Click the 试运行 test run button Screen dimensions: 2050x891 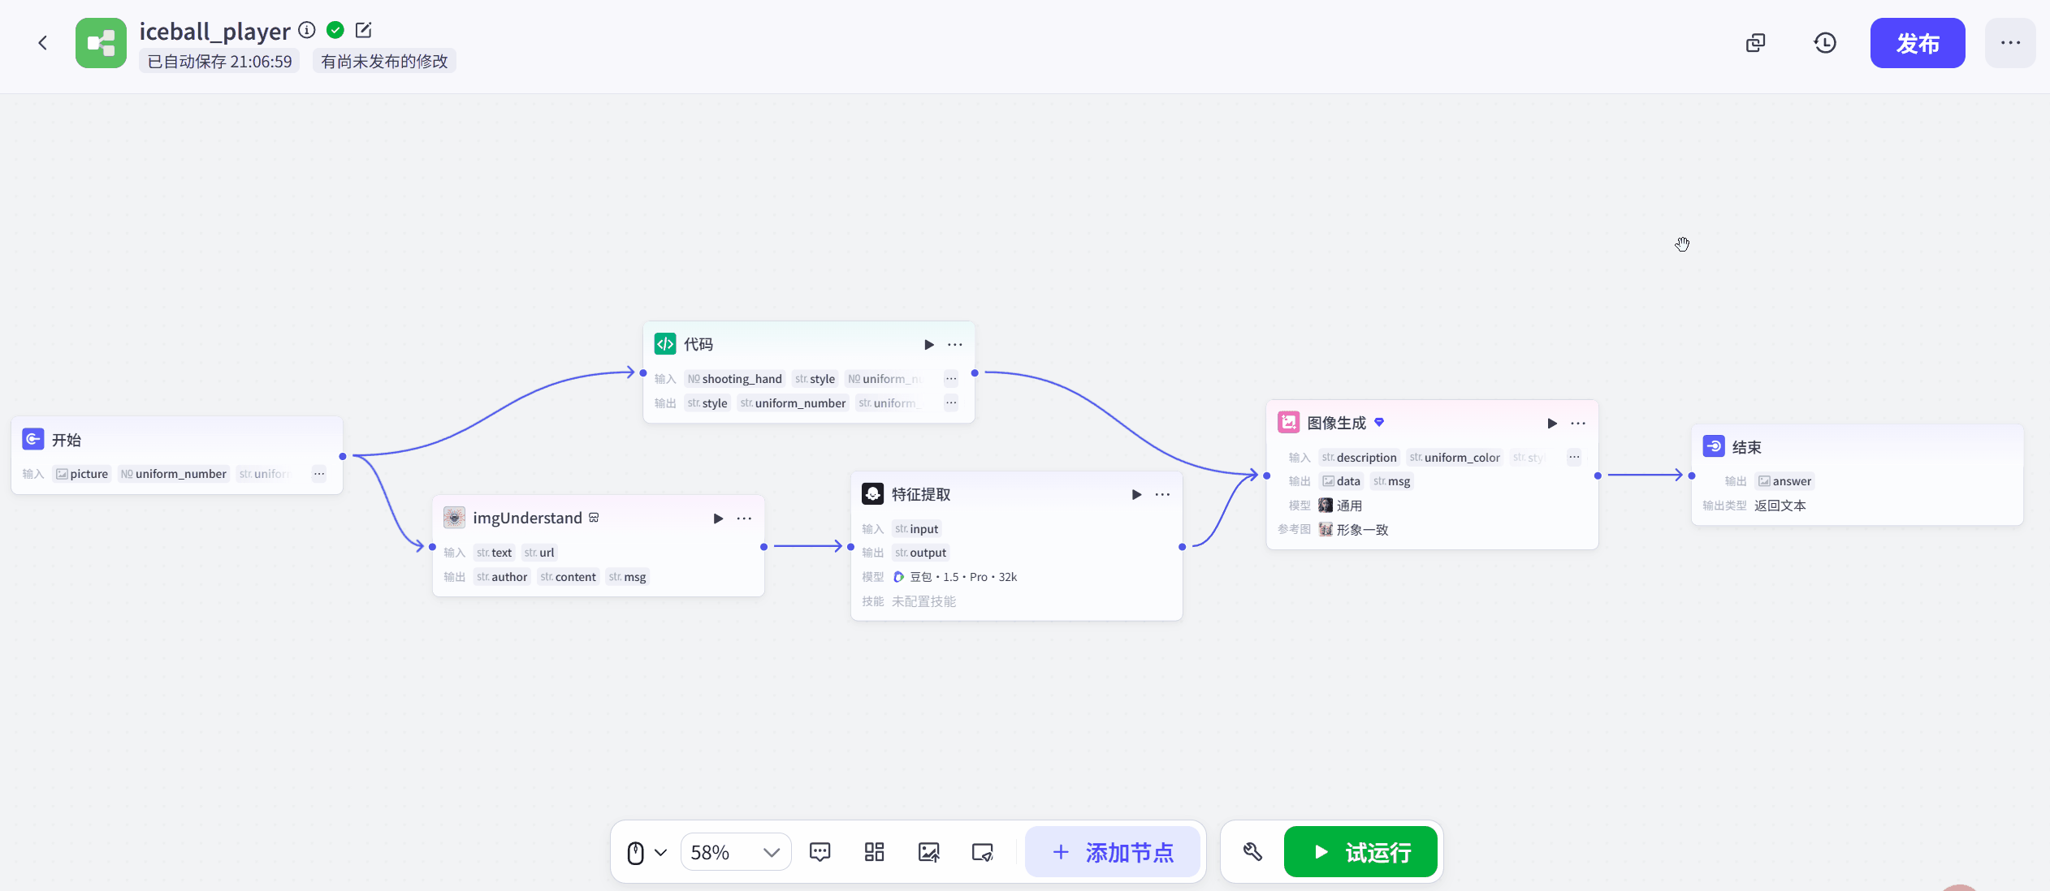click(x=1360, y=852)
